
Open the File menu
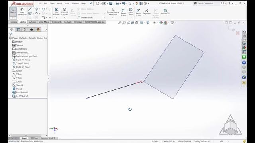click(40, 4)
